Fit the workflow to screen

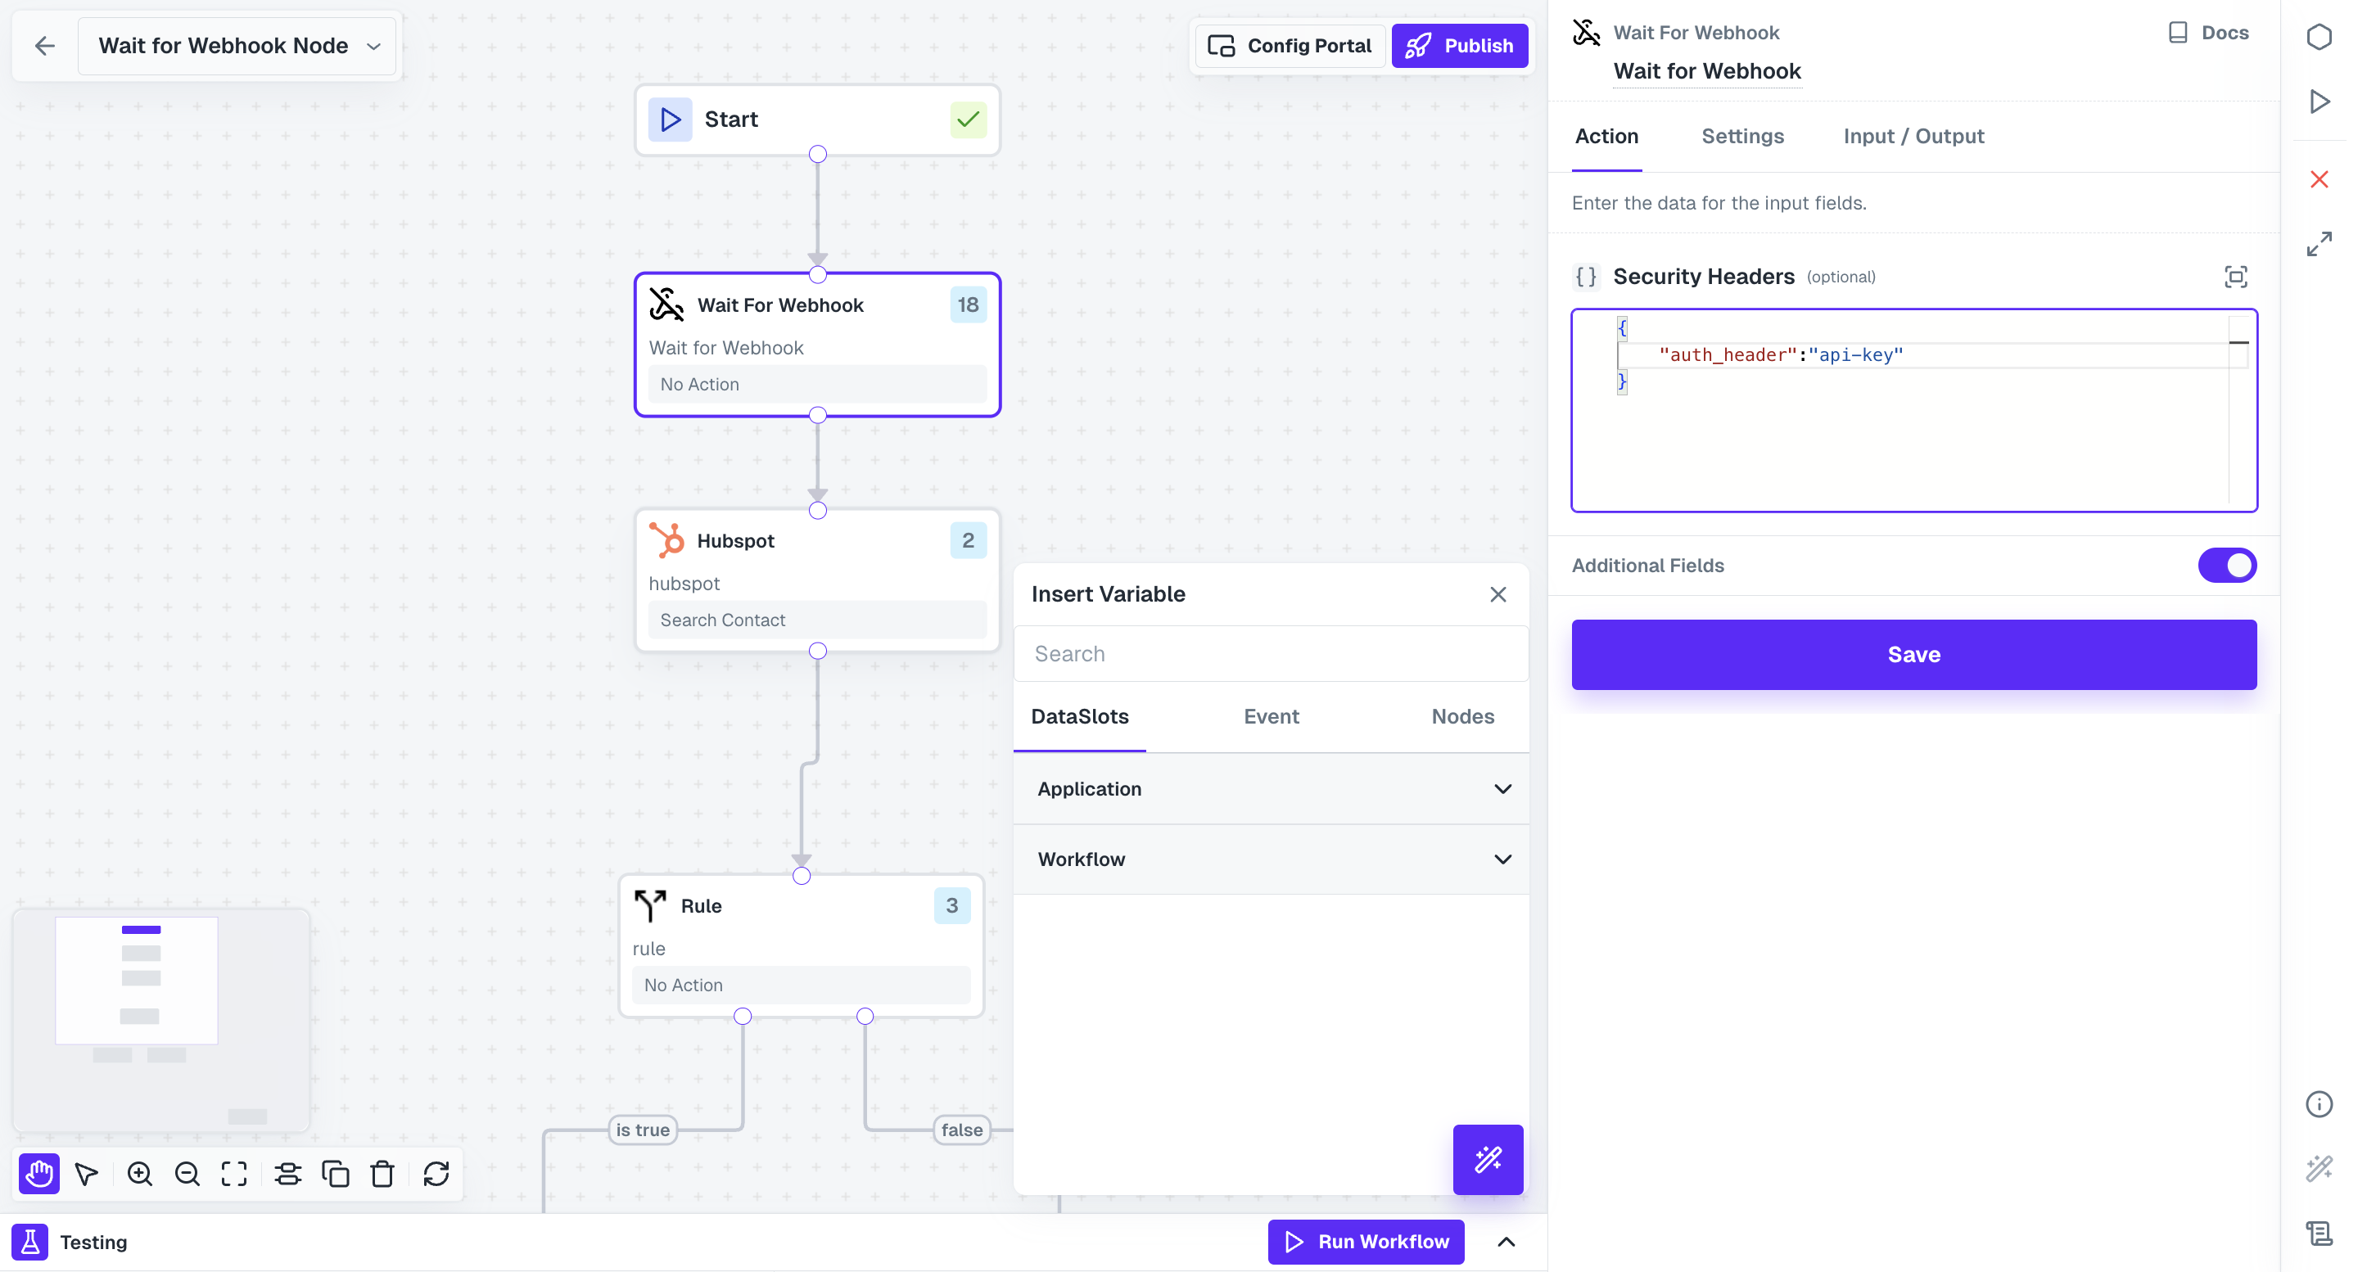pos(233,1173)
